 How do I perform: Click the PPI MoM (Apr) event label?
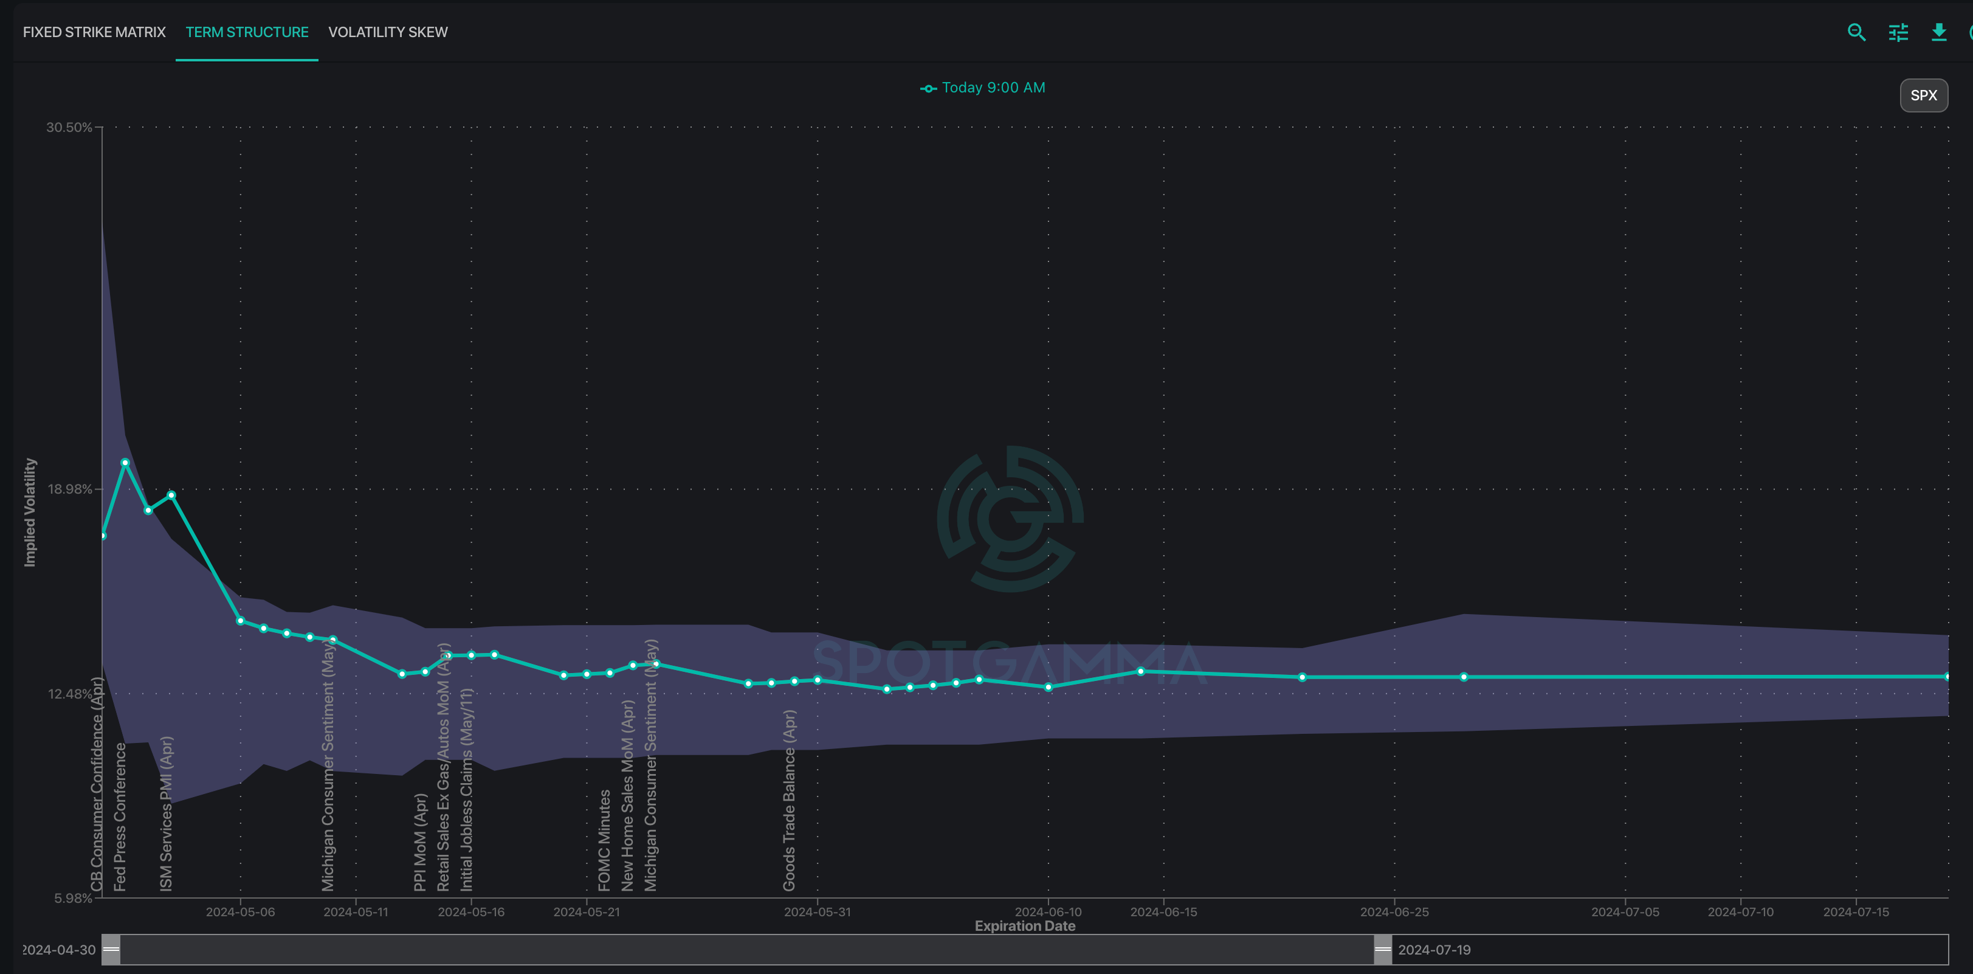tap(420, 842)
